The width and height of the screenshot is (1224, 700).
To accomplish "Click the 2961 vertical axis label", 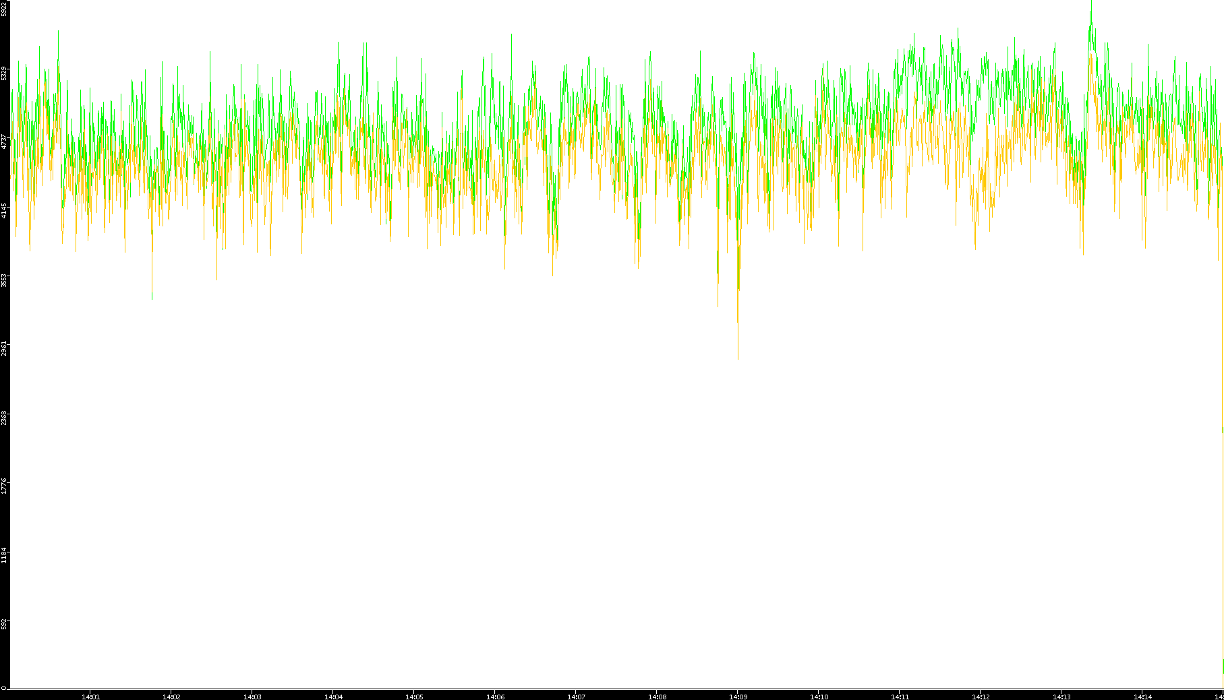I will click(x=4, y=348).
